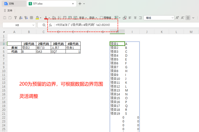
Task: Align text left
Action: (x=130, y=18)
